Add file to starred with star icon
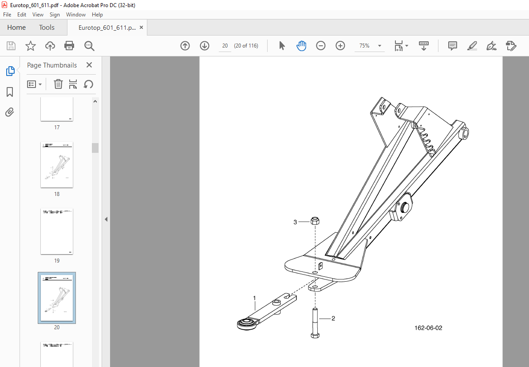The width and height of the screenshot is (529, 367). [31, 46]
